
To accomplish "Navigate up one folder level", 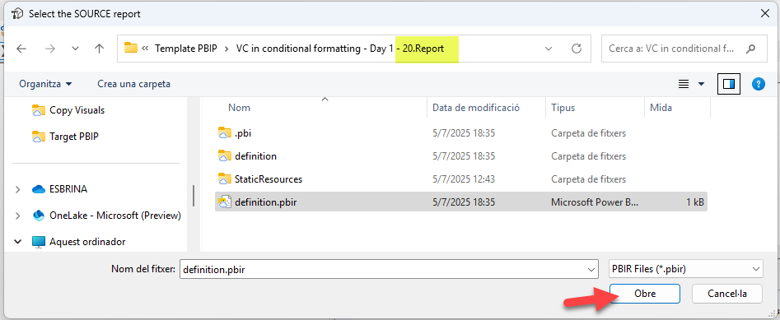I will click(x=99, y=49).
